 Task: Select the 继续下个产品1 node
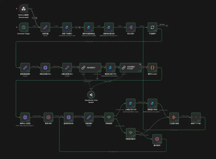pos(196,117)
